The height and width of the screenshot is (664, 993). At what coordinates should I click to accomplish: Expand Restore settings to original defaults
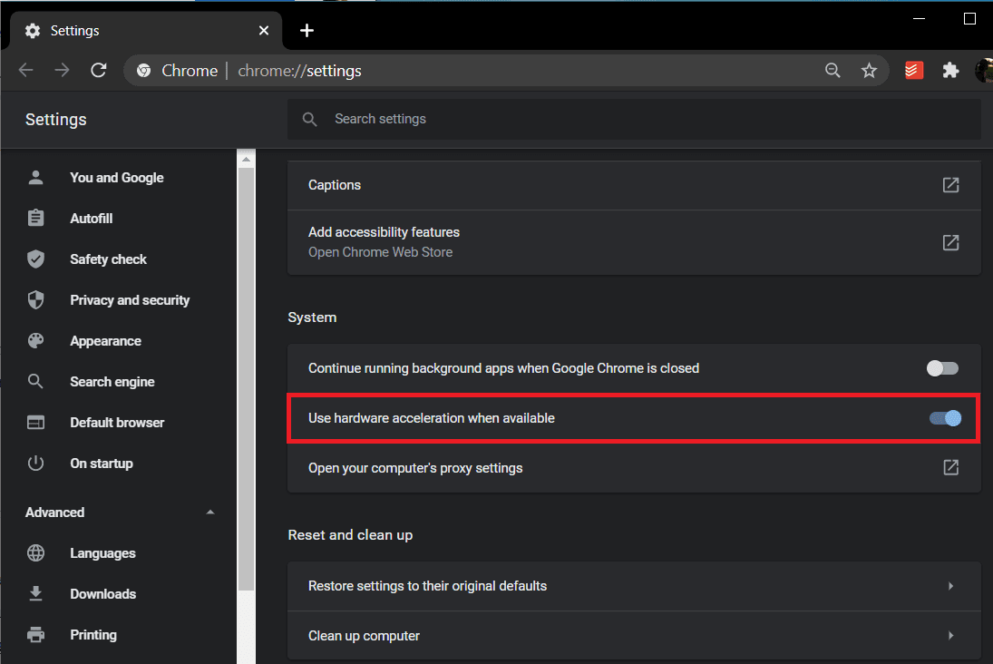[x=950, y=586]
